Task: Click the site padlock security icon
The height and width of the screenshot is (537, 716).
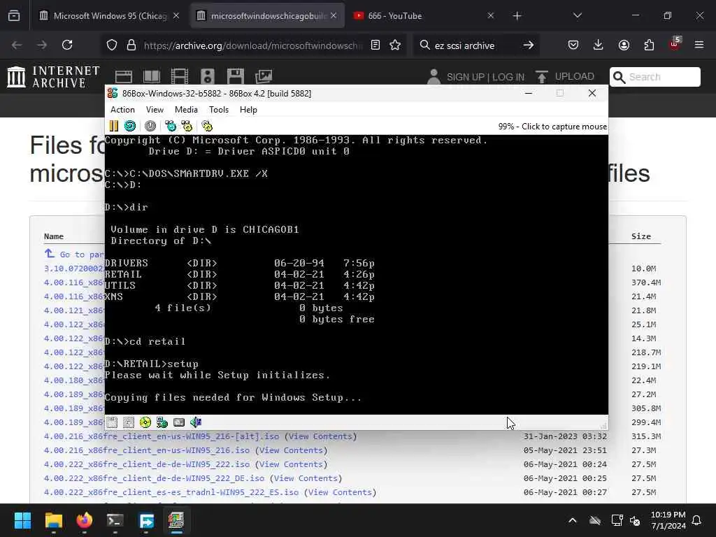Action: click(x=131, y=45)
